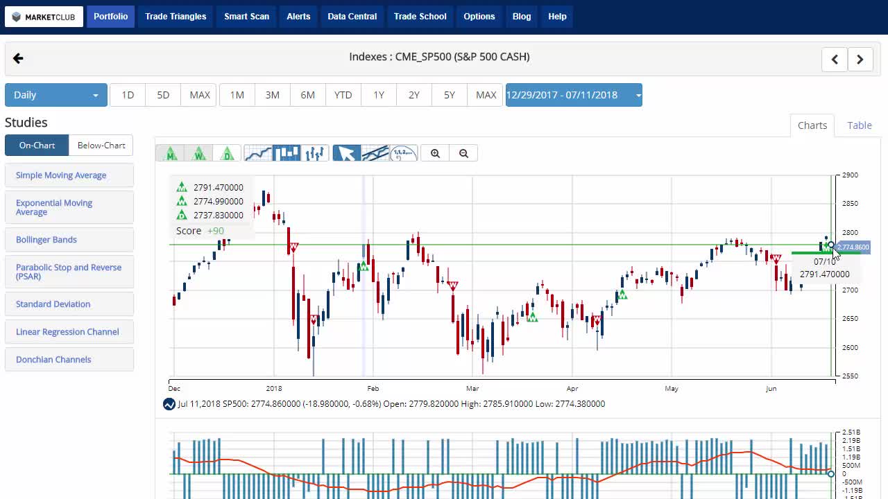Click the MarketClub logo
Screen dimensions: 888x499
pyautogui.click(x=44, y=17)
